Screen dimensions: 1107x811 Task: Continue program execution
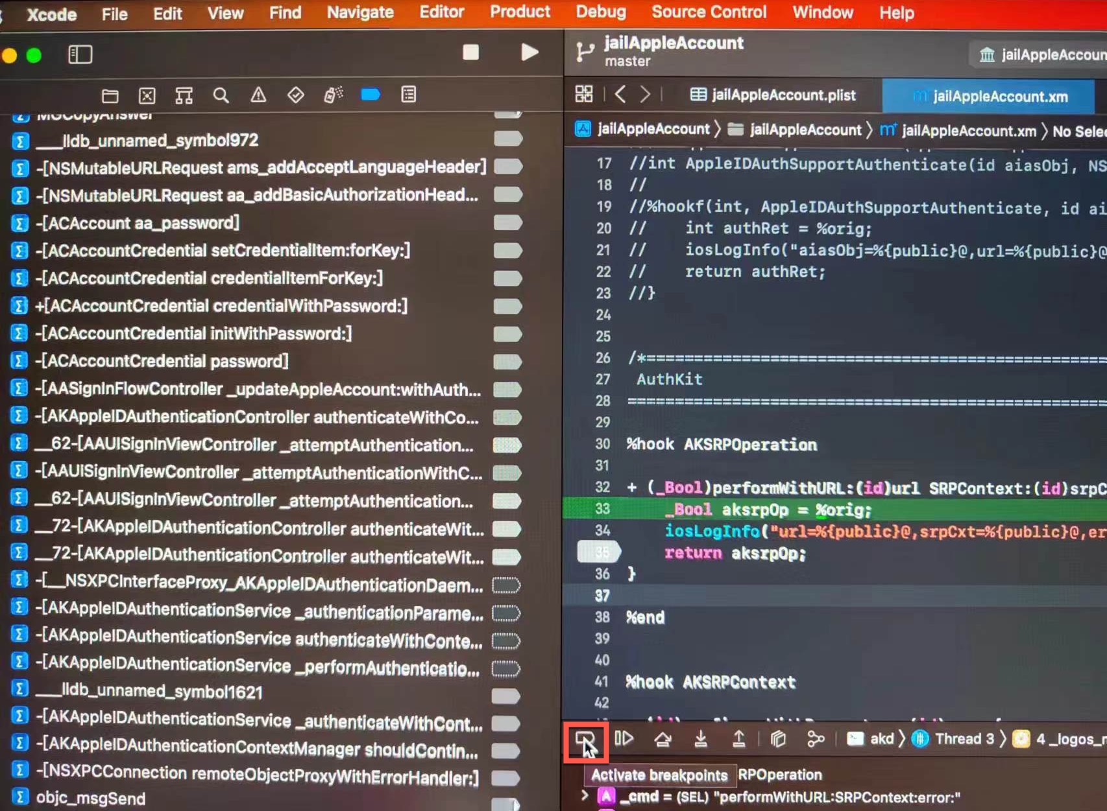[x=624, y=739]
